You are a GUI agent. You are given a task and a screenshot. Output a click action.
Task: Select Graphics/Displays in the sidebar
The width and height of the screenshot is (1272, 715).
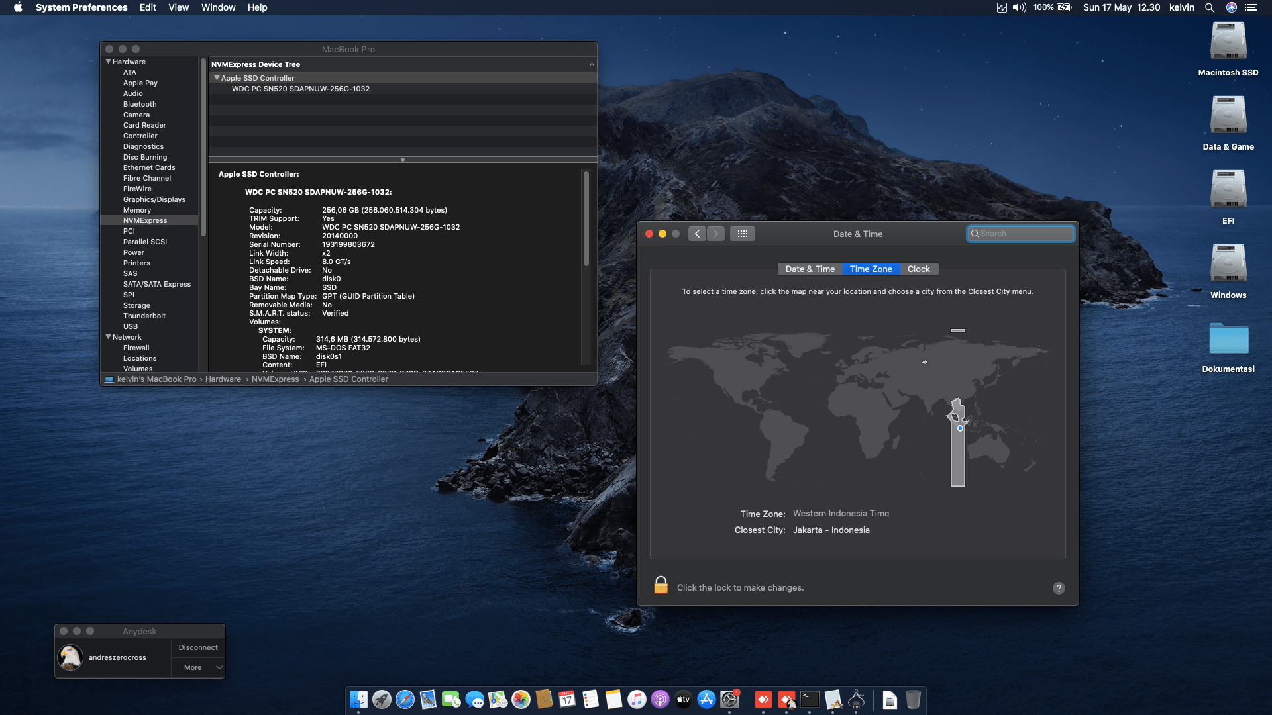tap(154, 199)
